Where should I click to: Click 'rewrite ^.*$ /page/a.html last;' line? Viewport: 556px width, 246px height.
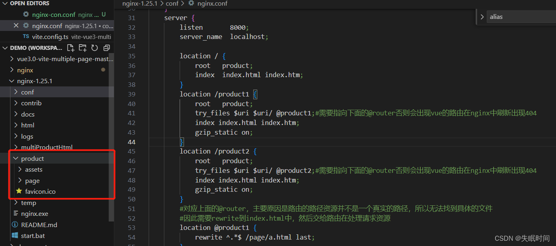[255, 237]
